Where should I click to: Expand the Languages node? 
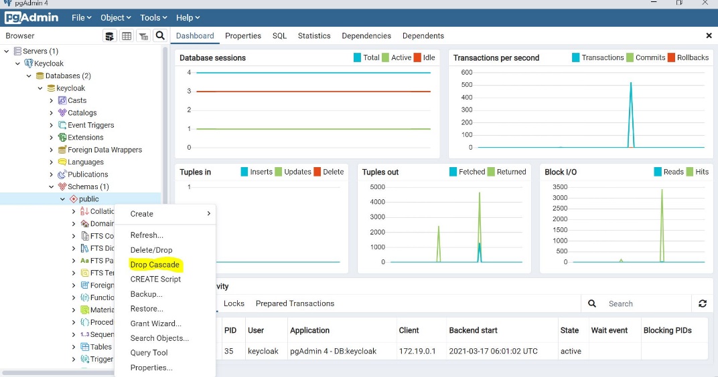point(52,162)
